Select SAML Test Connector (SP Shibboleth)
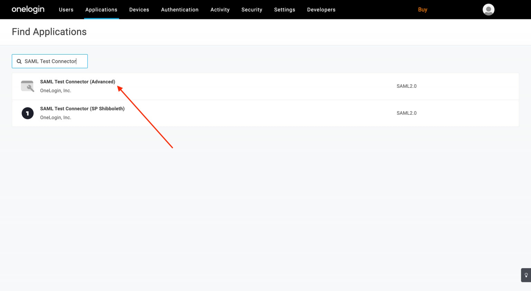This screenshot has height=291, width=531. (82, 109)
